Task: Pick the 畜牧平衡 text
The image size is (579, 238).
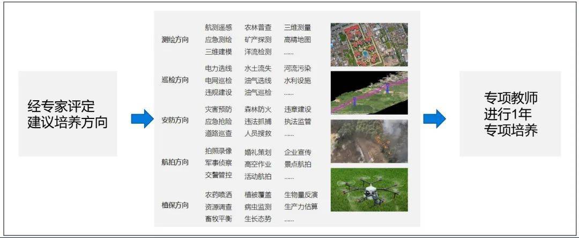Action: (219, 219)
